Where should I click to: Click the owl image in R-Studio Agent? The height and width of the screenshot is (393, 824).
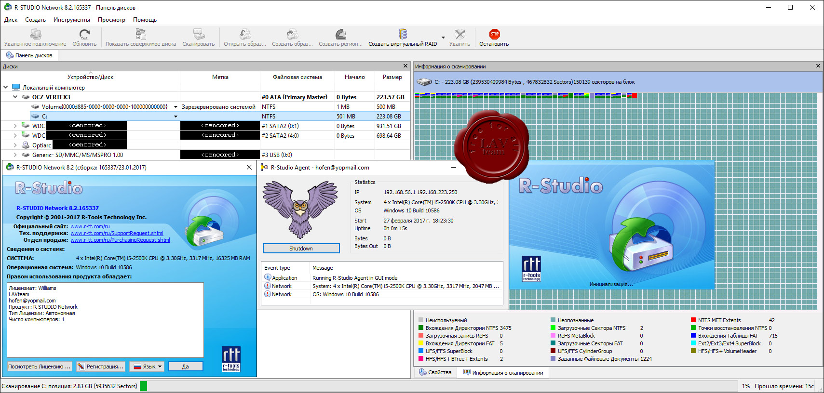(x=300, y=210)
